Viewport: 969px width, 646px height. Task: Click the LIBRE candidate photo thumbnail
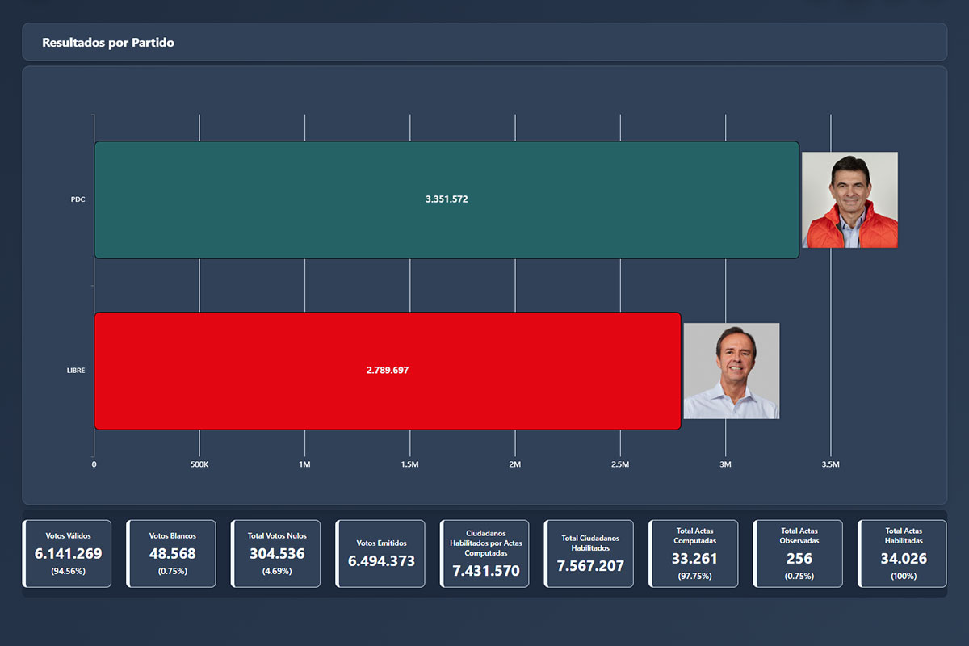tap(732, 371)
